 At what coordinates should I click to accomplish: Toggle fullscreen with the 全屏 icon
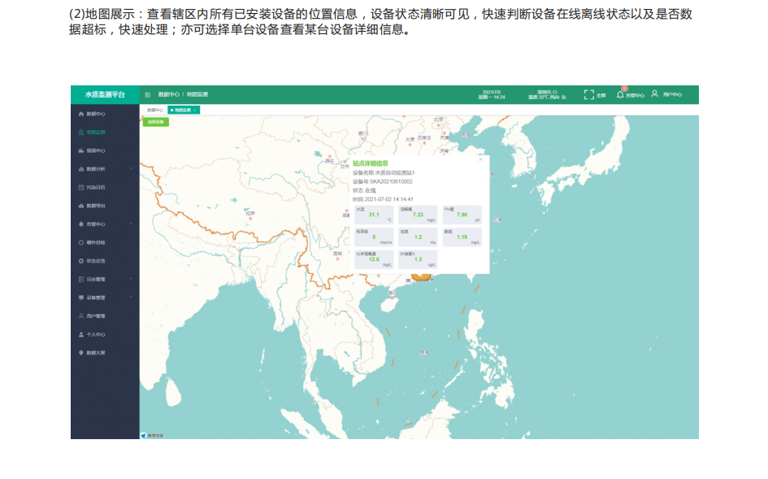[x=589, y=94]
